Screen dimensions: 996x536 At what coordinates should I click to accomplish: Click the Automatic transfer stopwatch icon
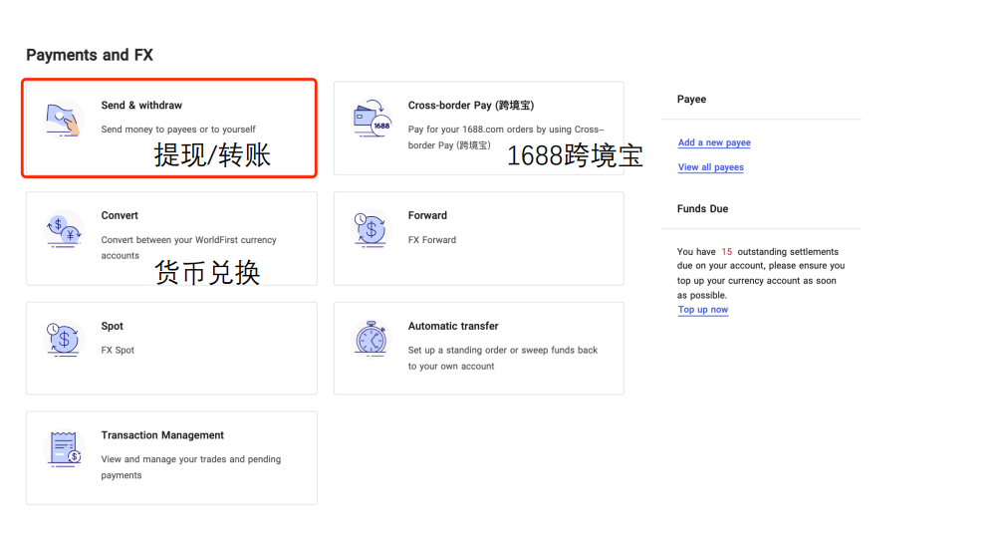372,340
